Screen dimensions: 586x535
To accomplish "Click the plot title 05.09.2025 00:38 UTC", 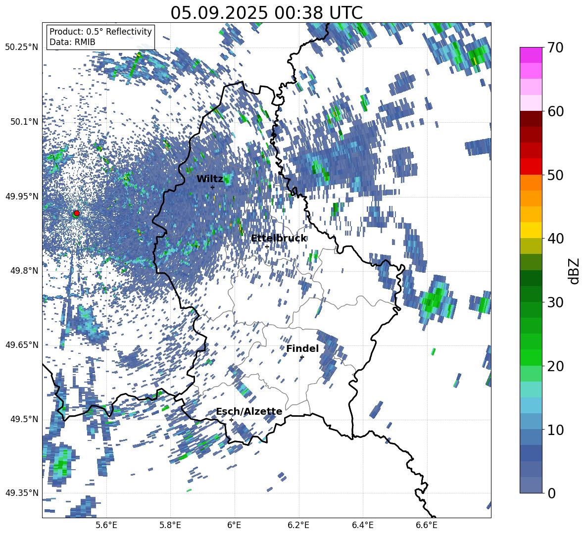I will click(x=266, y=13).
